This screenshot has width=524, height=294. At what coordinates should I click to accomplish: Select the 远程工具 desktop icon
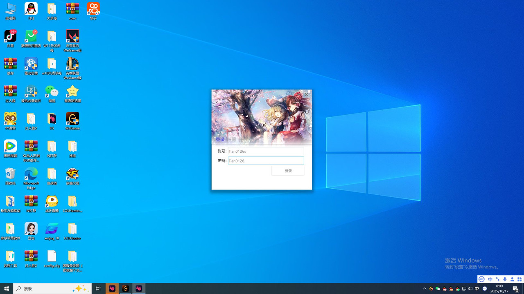tap(10, 258)
